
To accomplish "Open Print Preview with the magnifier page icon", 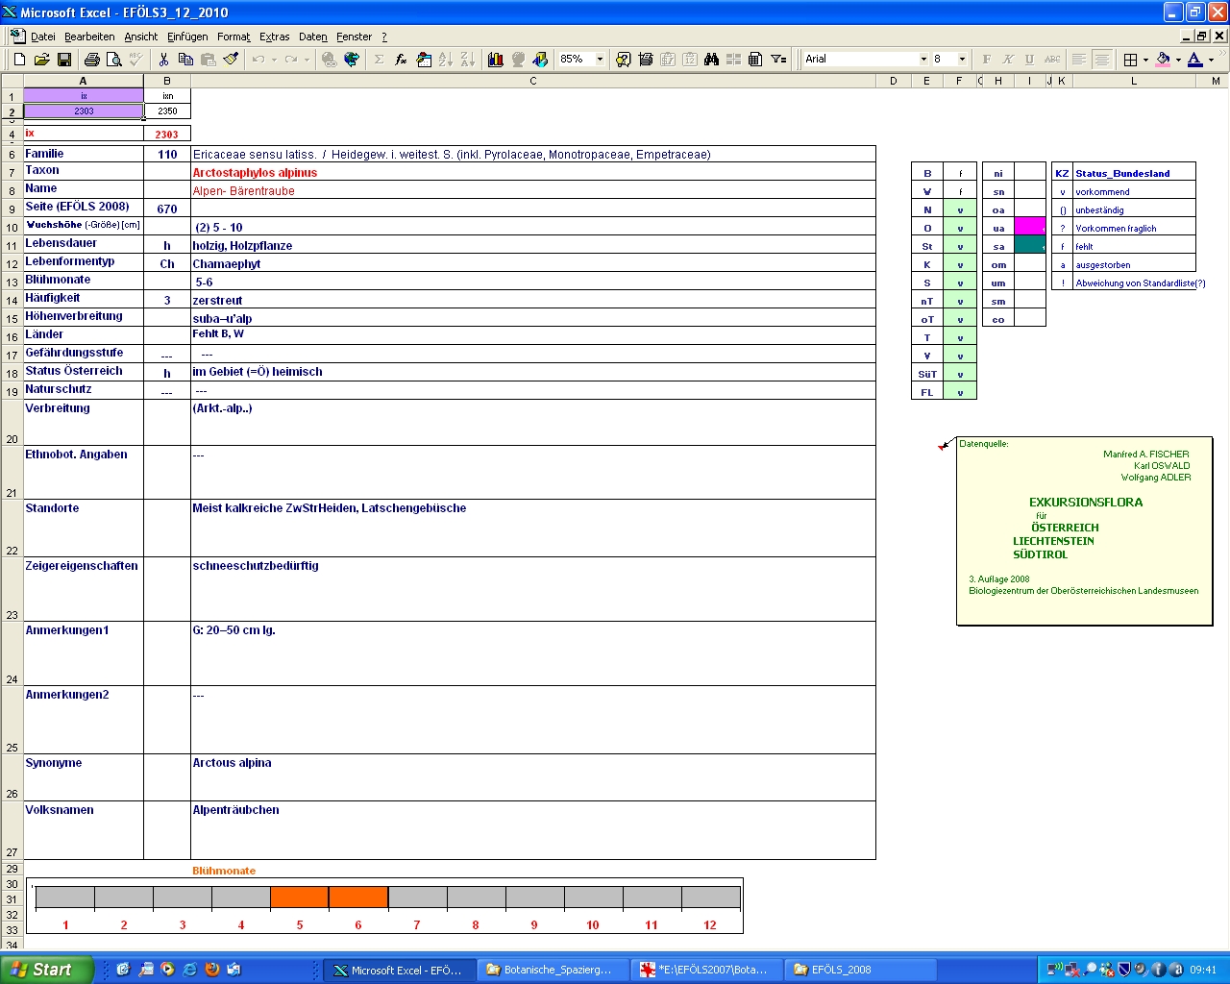I will 114,60.
